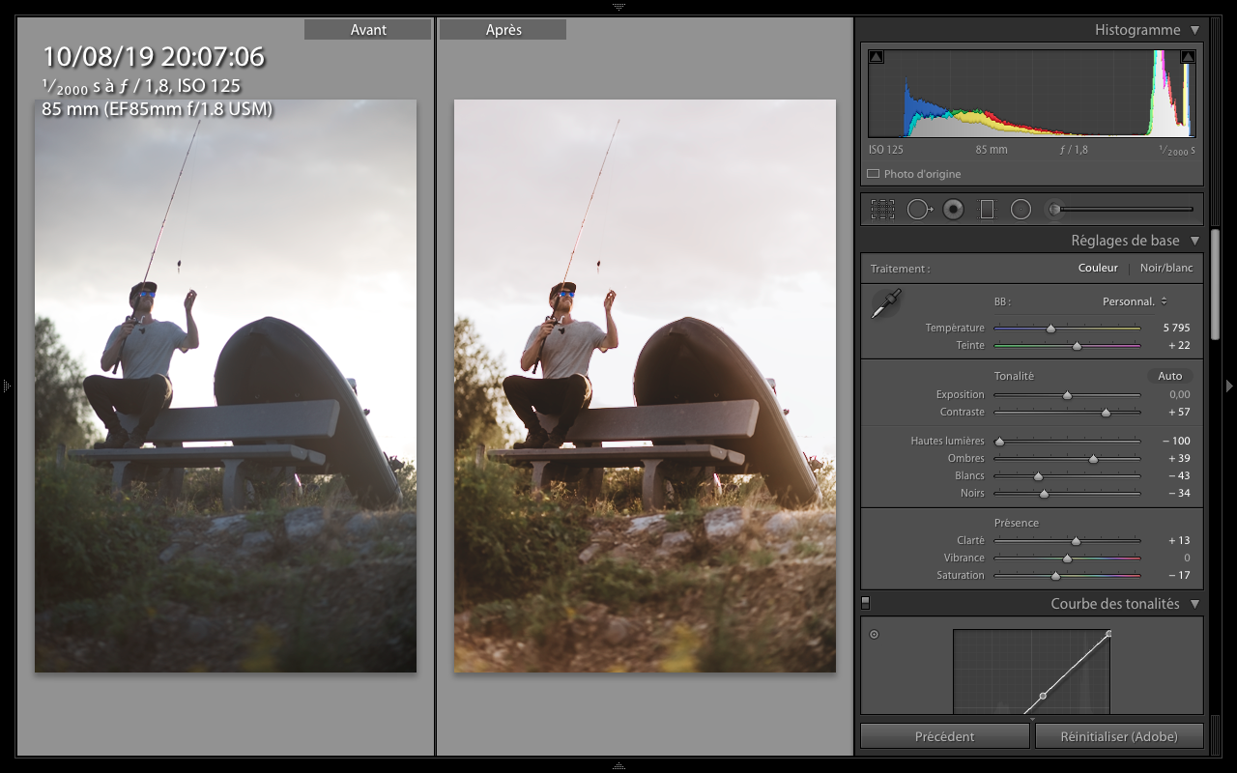Pick the Radial Filter tool
This screenshot has height=773, width=1237.
pyautogui.click(x=1021, y=209)
